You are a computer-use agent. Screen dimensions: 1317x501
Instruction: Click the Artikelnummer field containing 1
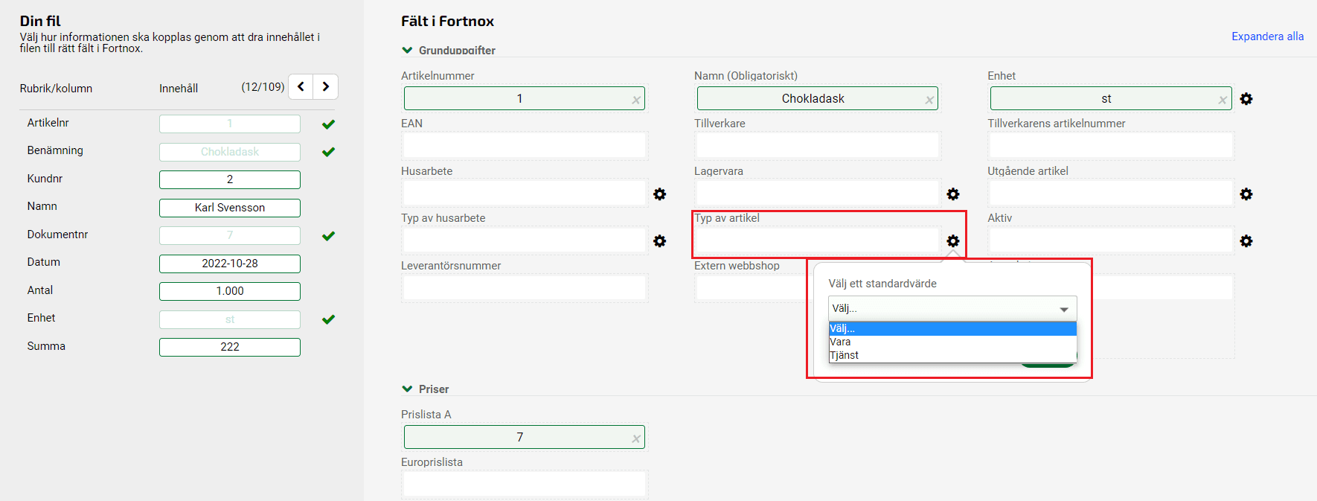click(x=525, y=98)
